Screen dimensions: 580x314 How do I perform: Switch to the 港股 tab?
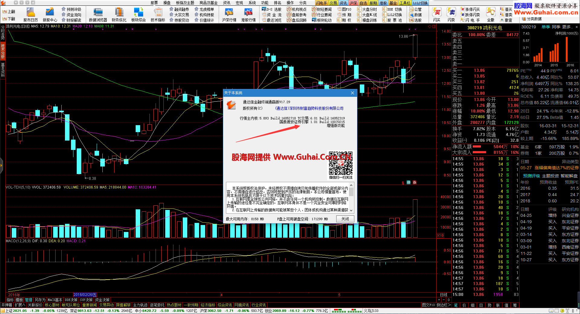click(383, 3)
